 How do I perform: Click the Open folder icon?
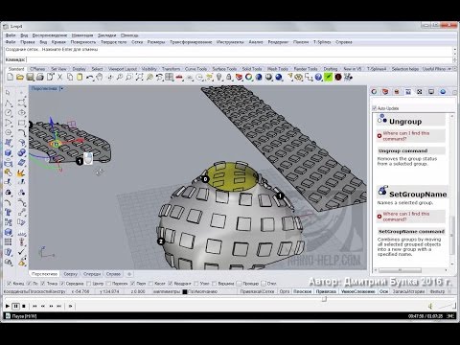click(20, 77)
